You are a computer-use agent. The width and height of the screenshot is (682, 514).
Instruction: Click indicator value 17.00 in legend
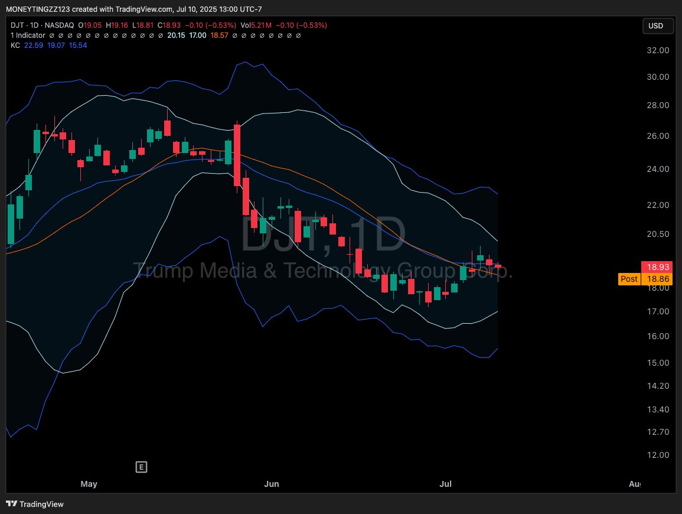(198, 35)
